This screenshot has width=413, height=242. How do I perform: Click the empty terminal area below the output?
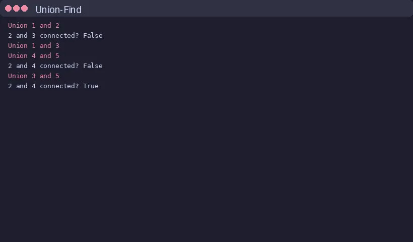coord(206,166)
